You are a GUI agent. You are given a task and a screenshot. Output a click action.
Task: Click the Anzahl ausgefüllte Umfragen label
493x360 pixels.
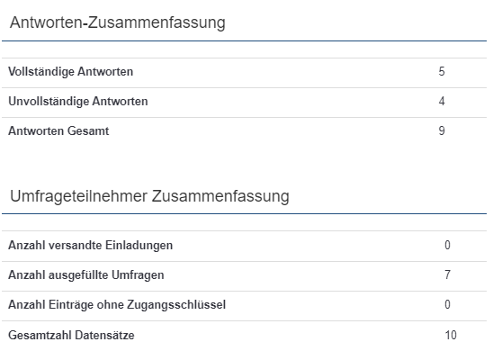86,275
